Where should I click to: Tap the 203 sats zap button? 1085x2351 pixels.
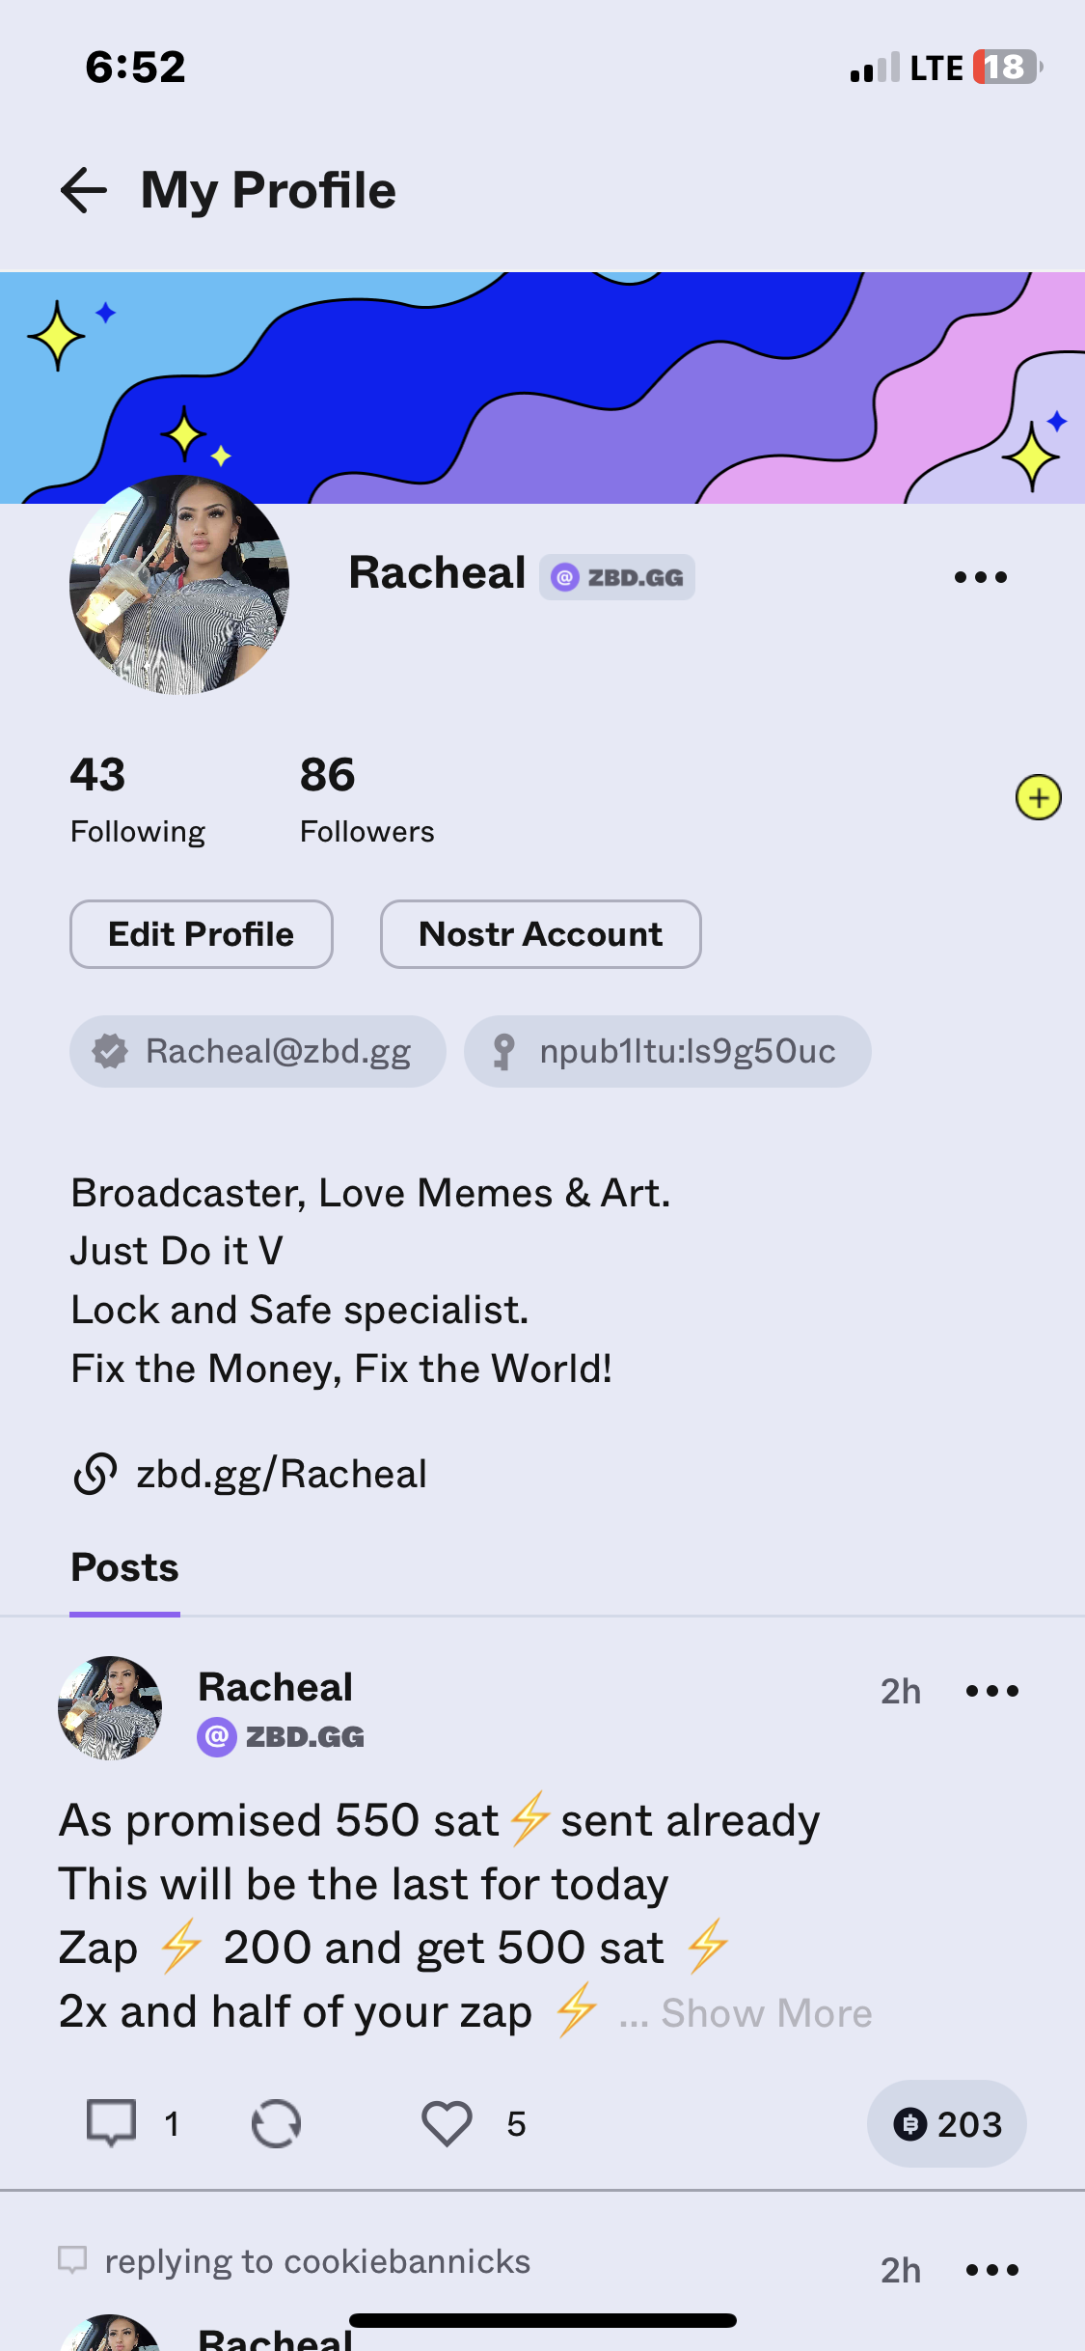pos(946,2123)
